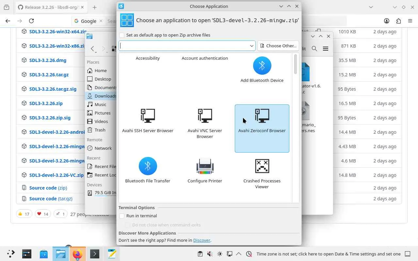Open Videos in the Dolphin Places panel
418x261 pixels.
pos(101,121)
